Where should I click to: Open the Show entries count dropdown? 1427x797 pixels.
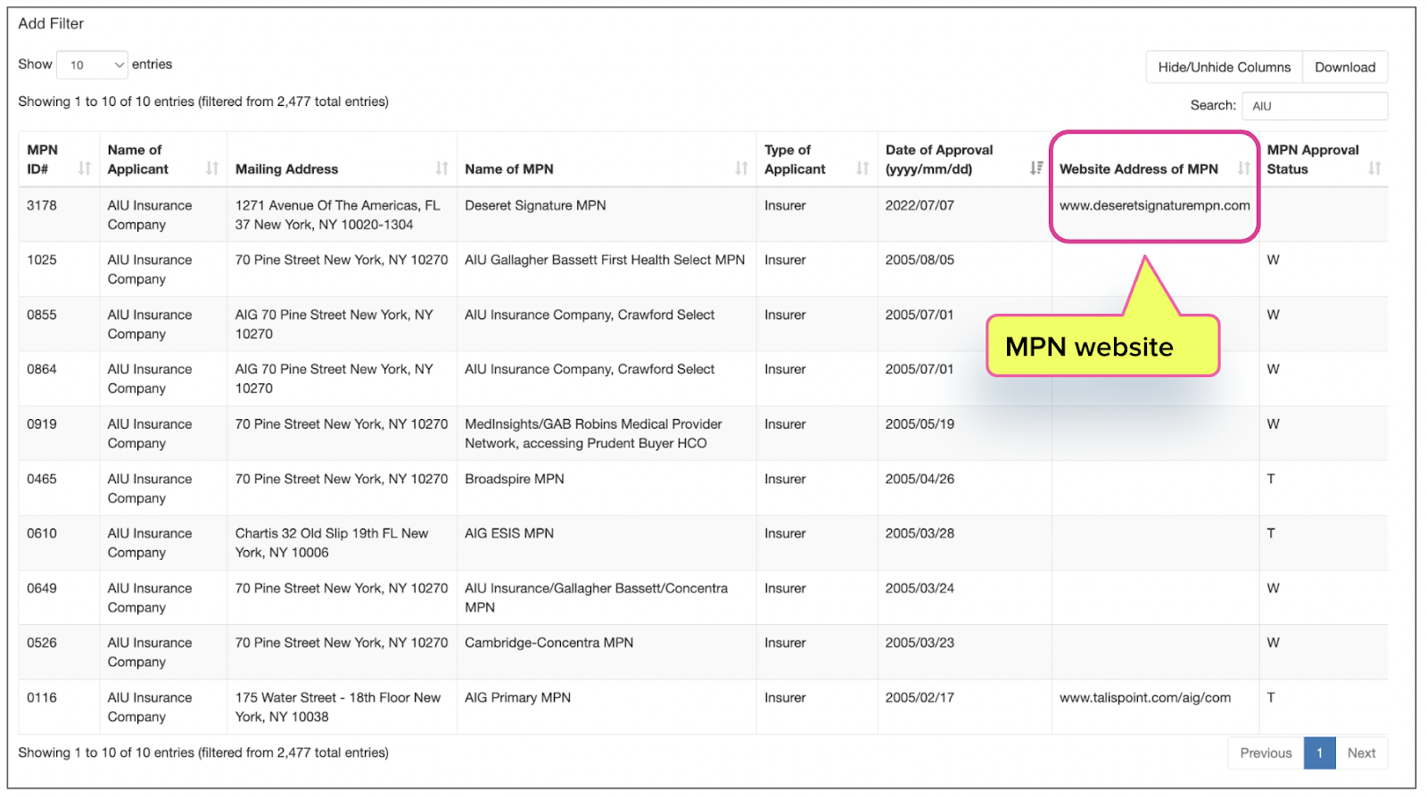[92, 65]
